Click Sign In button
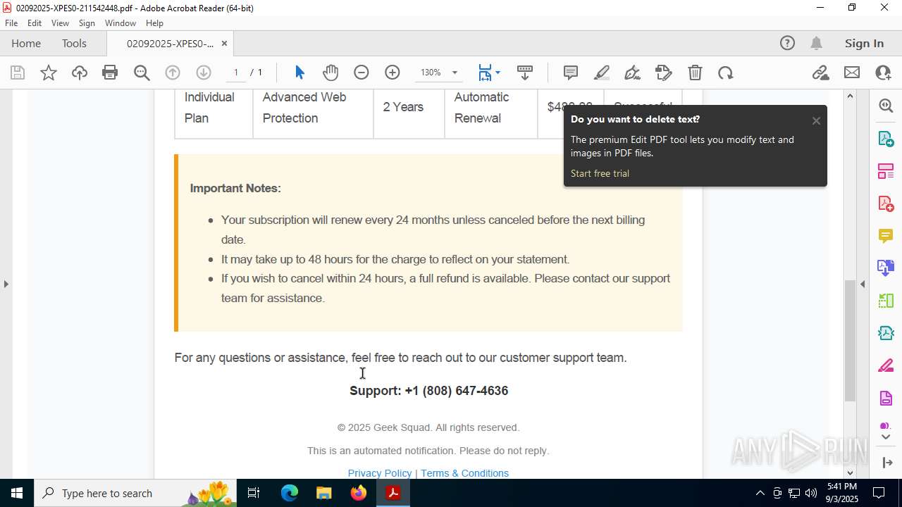 tap(864, 43)
